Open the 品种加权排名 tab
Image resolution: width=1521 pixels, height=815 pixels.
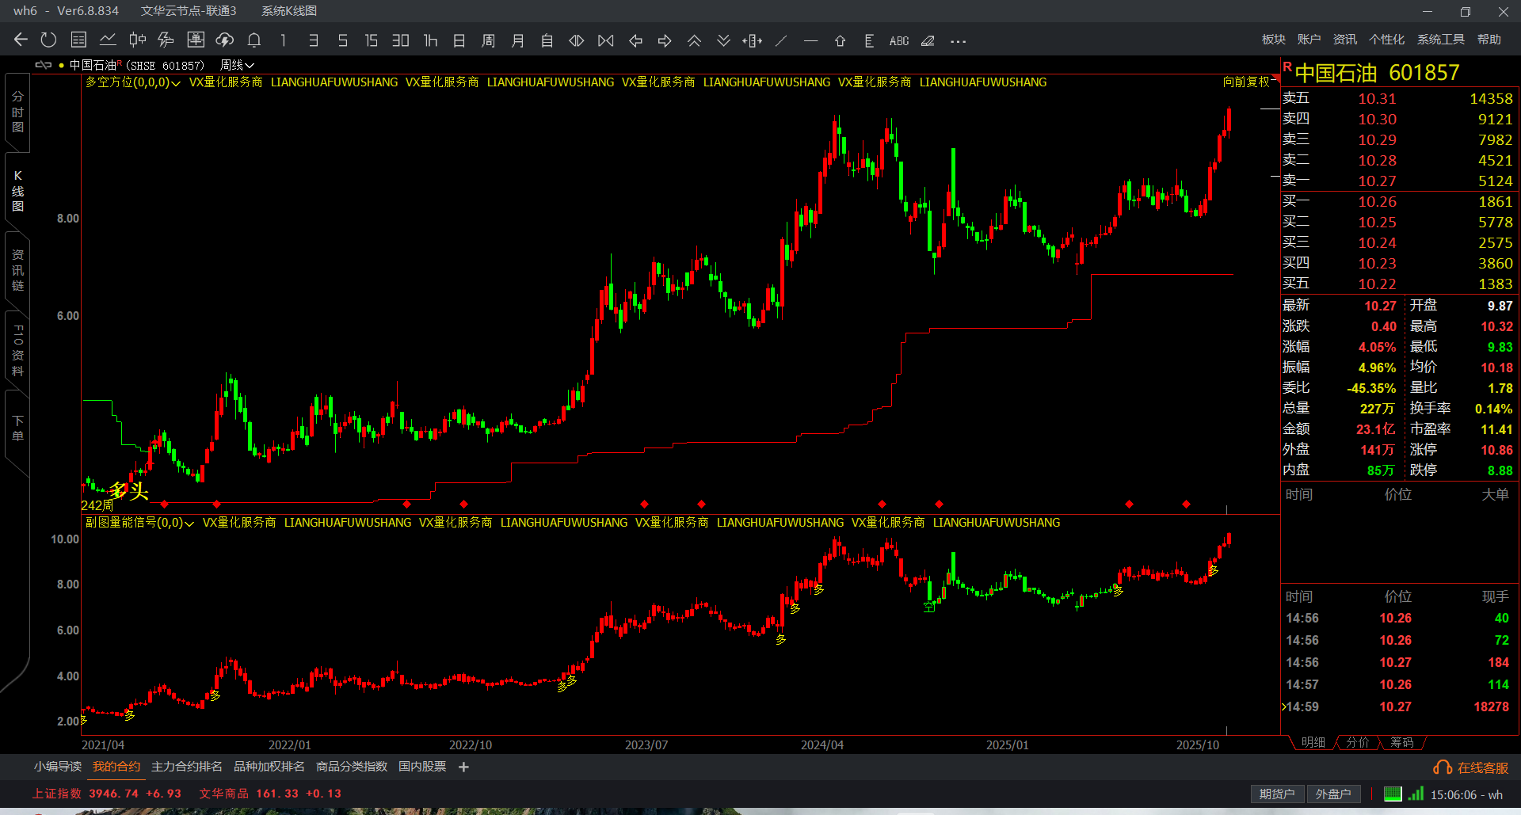269,767
